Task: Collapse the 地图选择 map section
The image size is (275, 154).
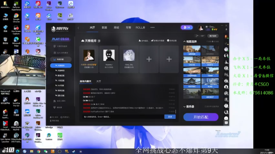Action: 190,41
